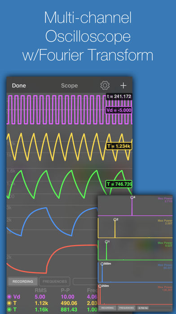
Task: Add a channel with plus icon
Action: point(123,86)
